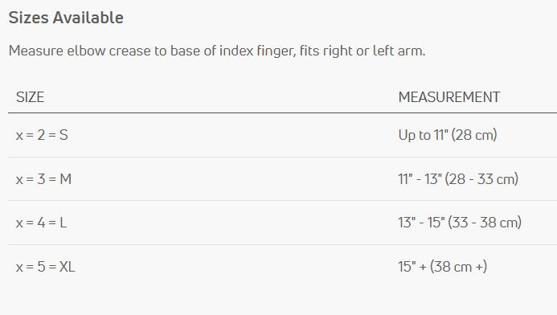
Task: Click the letter XL in the last row
Action: pyautogui.click(x=68, y=267)
